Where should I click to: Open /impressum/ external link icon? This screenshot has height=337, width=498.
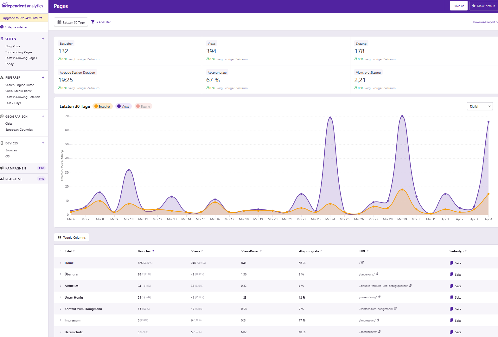click(x=378, y=320)
